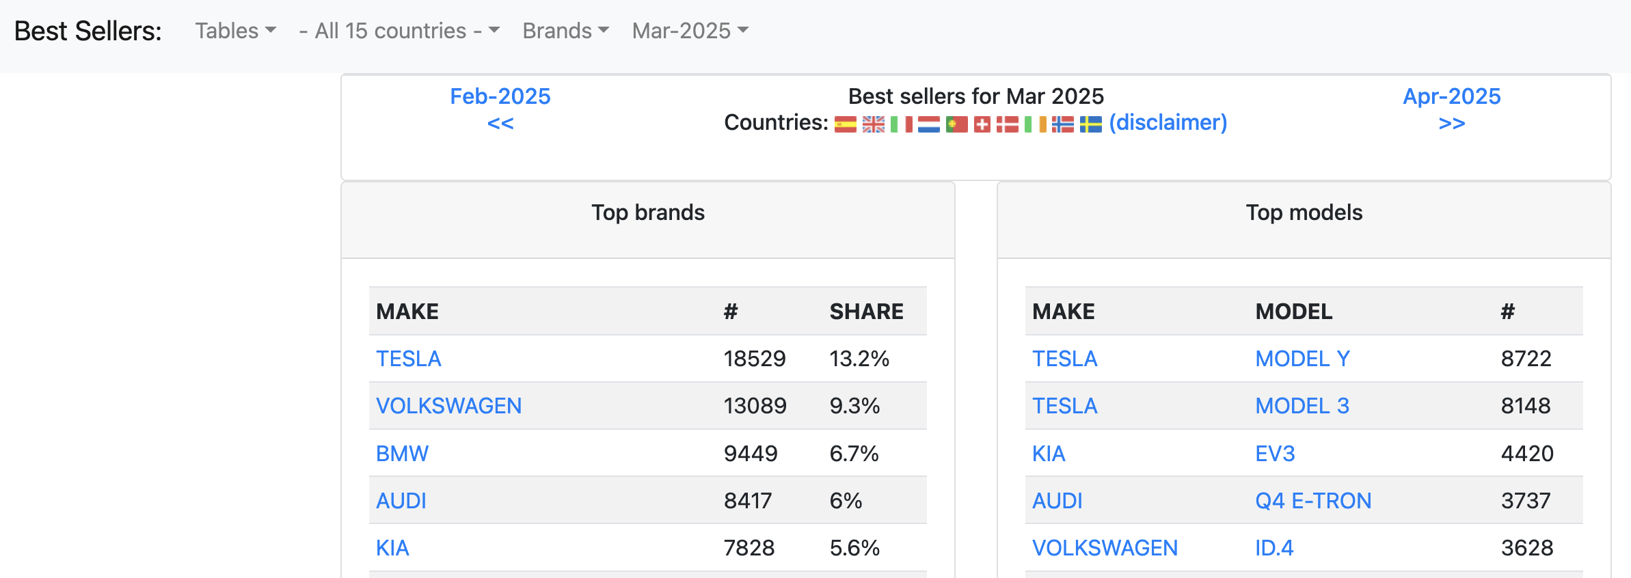Open the MODEL Y model link
This screenshot has width=1631, height=578.
click(x=1302, y=359)
